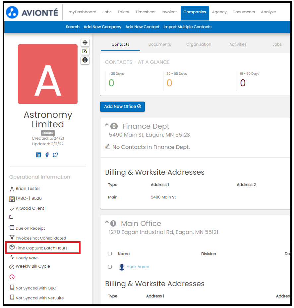Image resolution: width=294 pixels, height=308 pixels.
Task: Click the empty folder icon in Operational Information
Action: point(11,217)
